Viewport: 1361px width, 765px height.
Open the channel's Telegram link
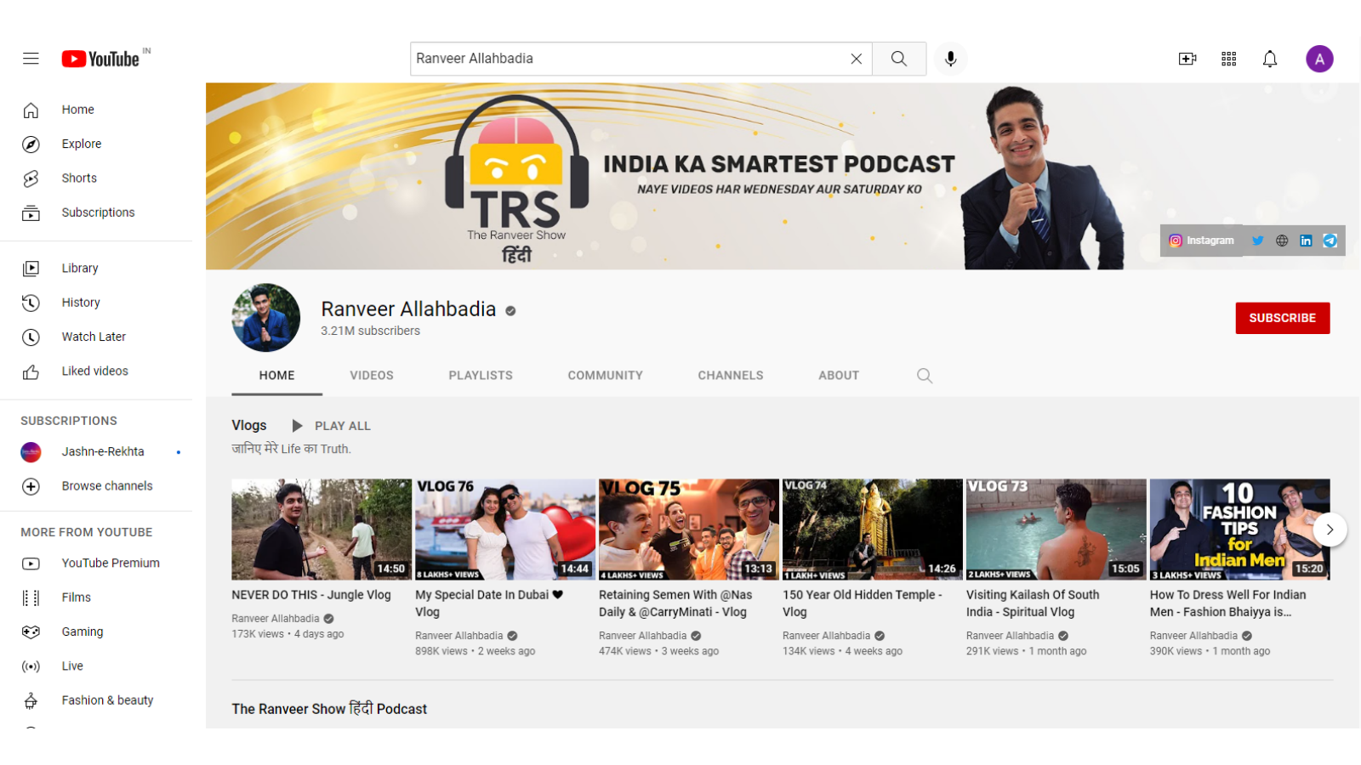pos(1330,241)
